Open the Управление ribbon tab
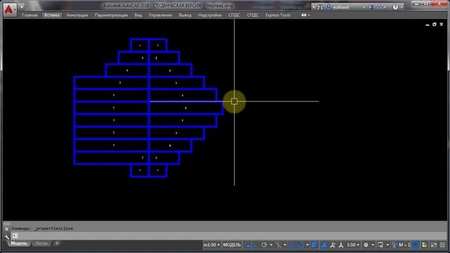Screen dimensions: 450x253 click(160, 15)
